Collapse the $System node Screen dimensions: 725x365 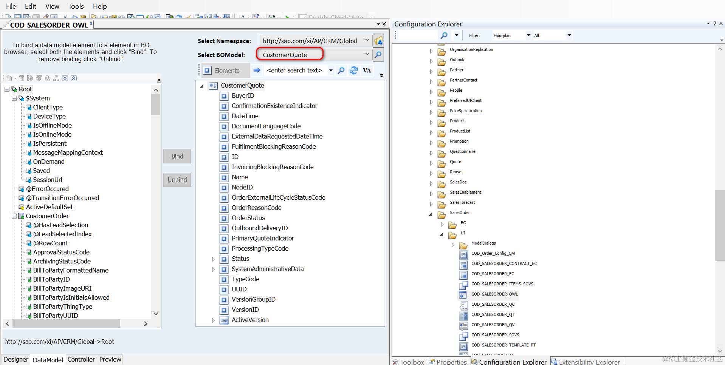click(x=14, y=98)
